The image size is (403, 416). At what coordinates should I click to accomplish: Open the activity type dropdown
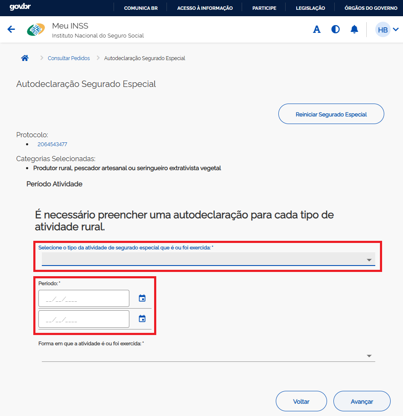pyautogui.click(x=208, y=259)
